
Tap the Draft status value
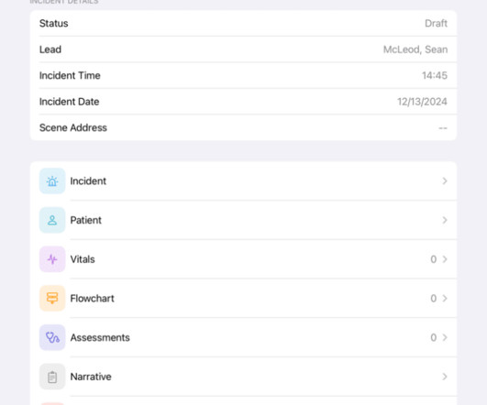click(x=436, y=23)
